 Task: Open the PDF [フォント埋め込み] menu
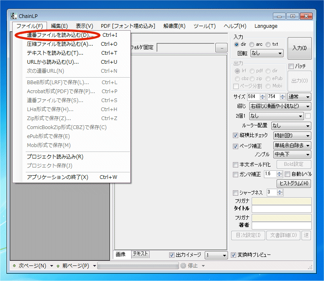click(128, 26)
